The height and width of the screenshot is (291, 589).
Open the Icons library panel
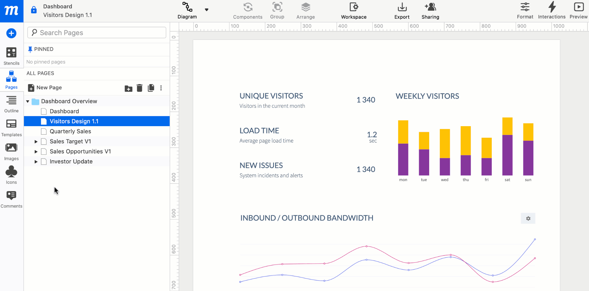[11, 175]
